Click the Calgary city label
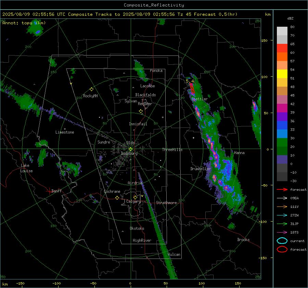The width and height of the screenshot is (308, 288). (133, 201)
